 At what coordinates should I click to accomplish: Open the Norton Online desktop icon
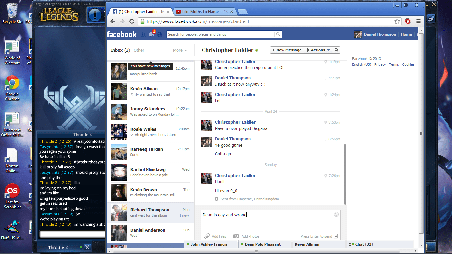coord(12,160)
